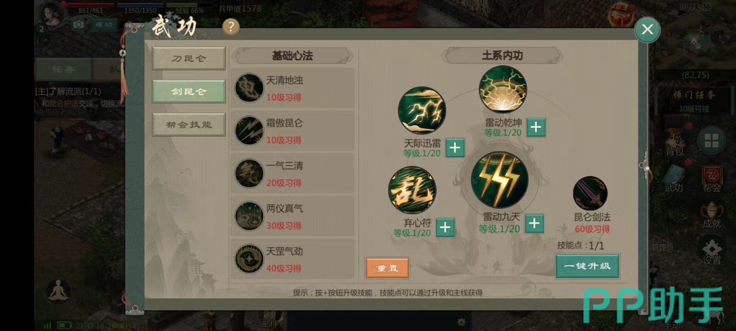
Task: Switch to the 刀昆仑 tab
Action: [x=189, y=58]
